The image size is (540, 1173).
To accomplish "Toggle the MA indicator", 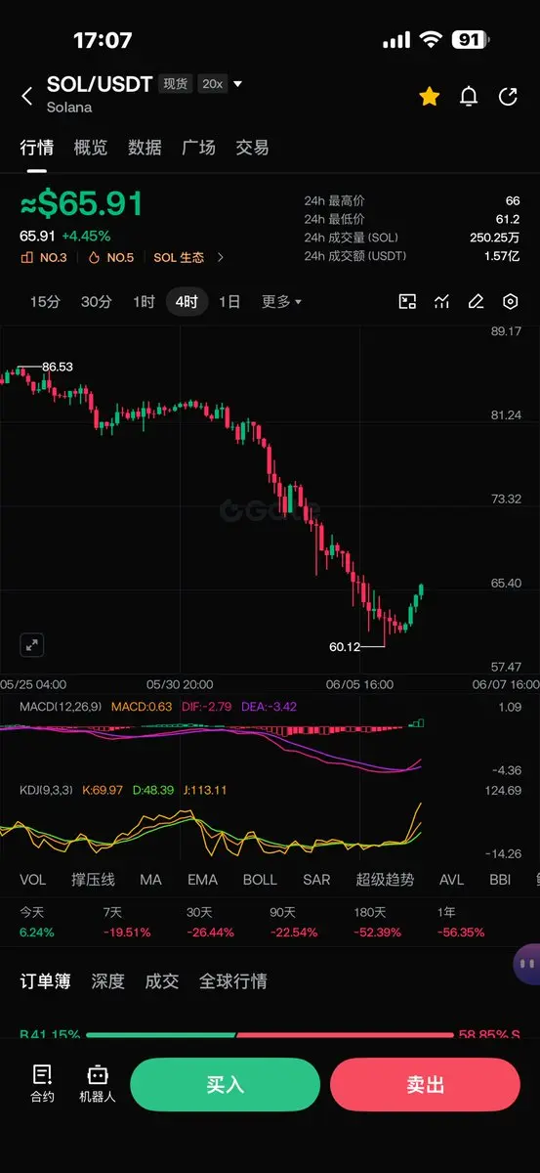I will tap(150, 880).
